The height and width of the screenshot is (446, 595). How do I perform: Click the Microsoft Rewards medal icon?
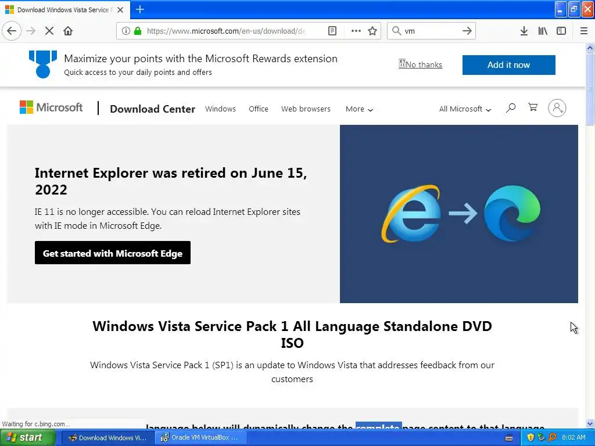43,64
